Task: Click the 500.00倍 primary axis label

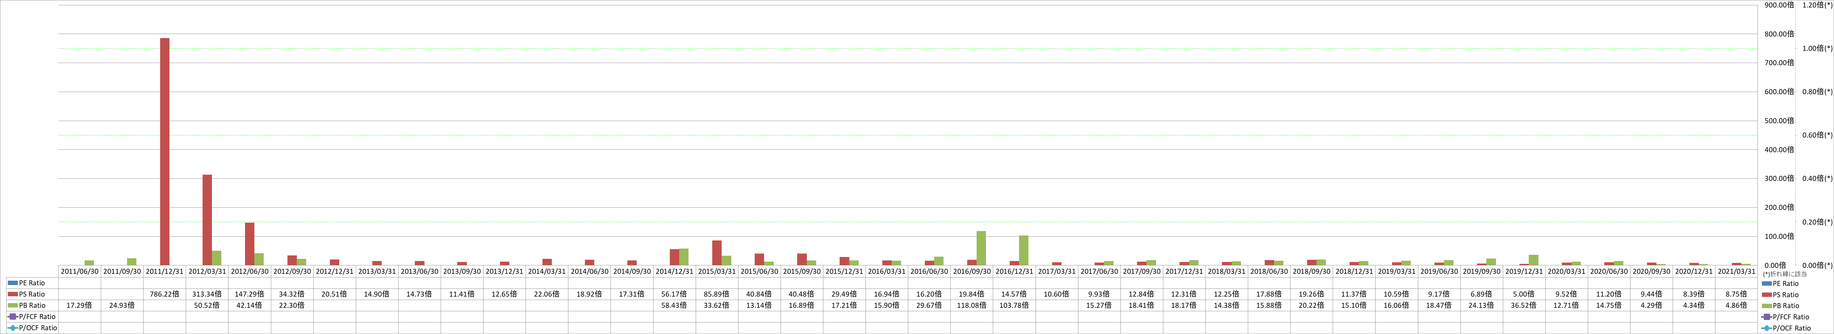Action: pos(1779,121)
